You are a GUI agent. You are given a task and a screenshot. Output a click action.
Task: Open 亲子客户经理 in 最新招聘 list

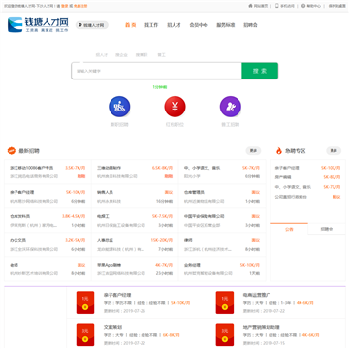(x=22, y=192)
